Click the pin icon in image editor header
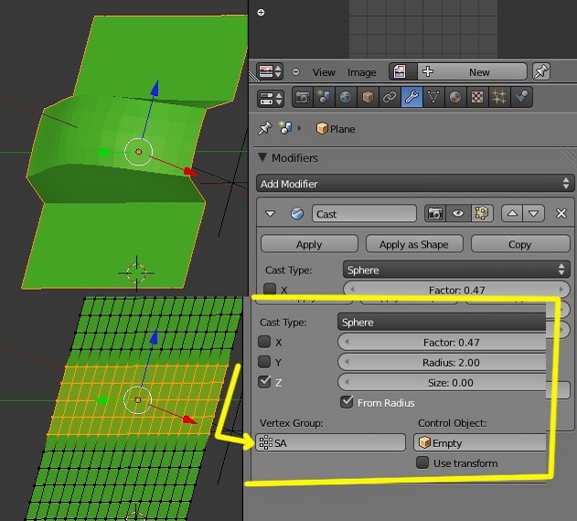Image resolution: width=577 pixels, height=521 pixels. (x=541, y=71)
